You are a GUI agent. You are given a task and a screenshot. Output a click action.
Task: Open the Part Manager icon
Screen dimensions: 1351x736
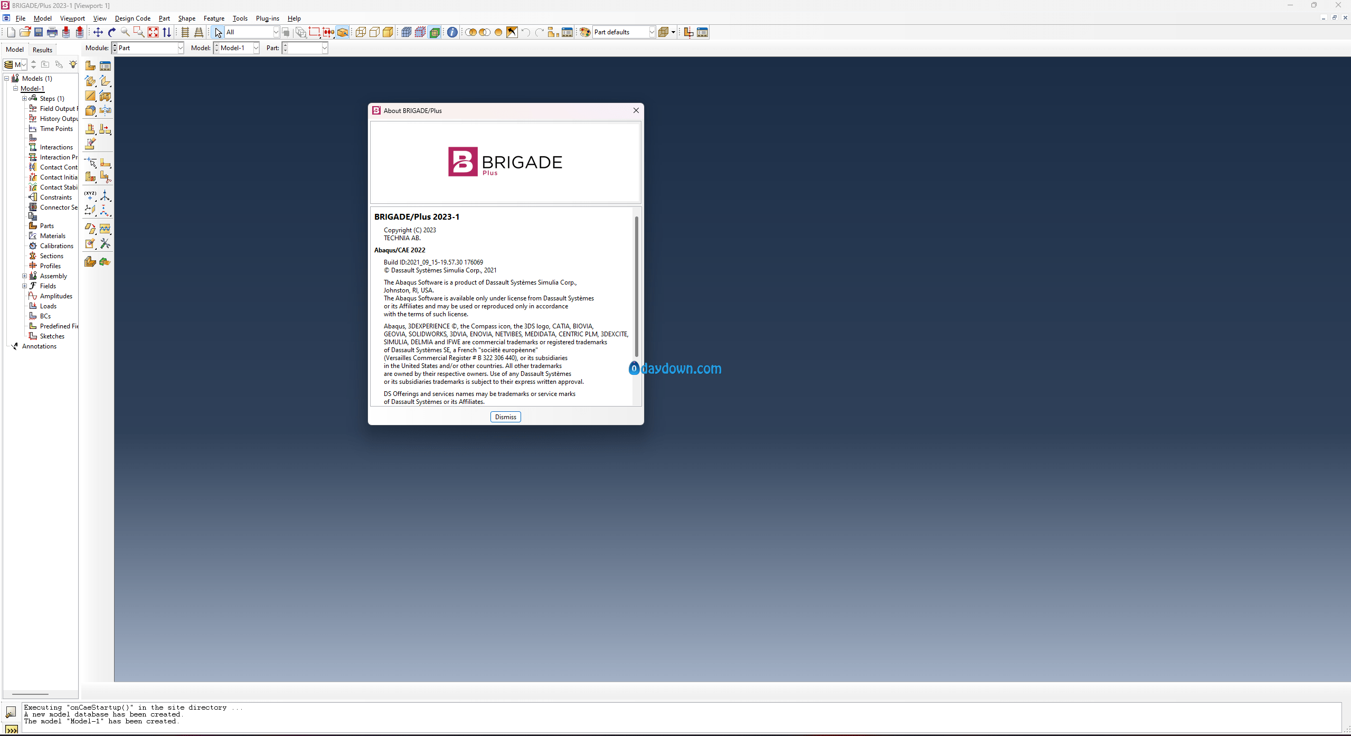(106, 66)
